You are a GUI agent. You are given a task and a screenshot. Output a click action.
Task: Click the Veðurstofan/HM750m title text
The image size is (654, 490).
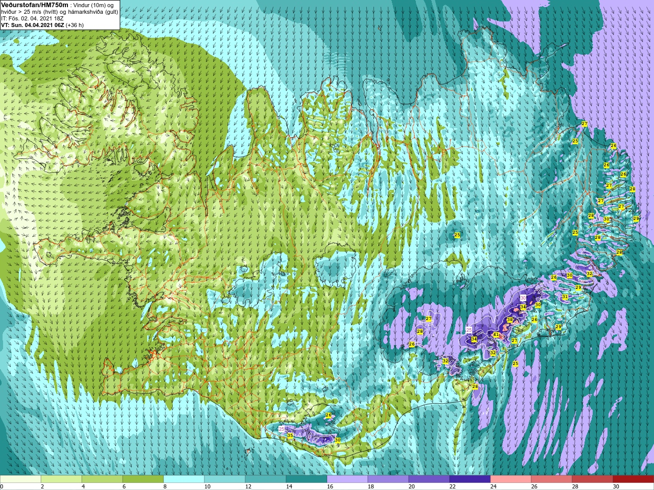pos(35,5)
